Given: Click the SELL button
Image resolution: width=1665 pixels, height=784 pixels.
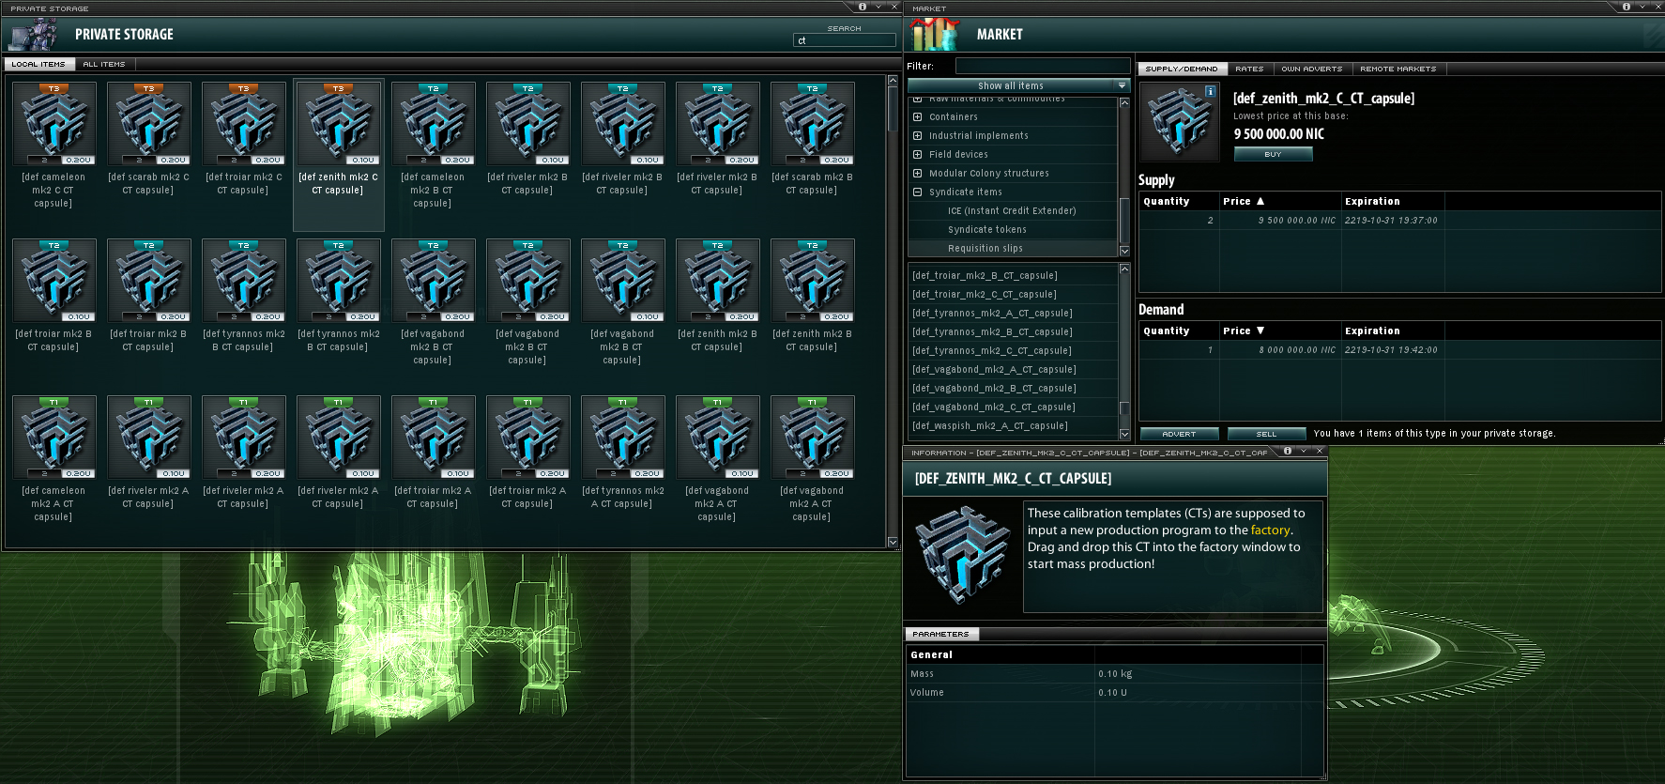Looking at the screenshot, I should [x=1266, y=434].
